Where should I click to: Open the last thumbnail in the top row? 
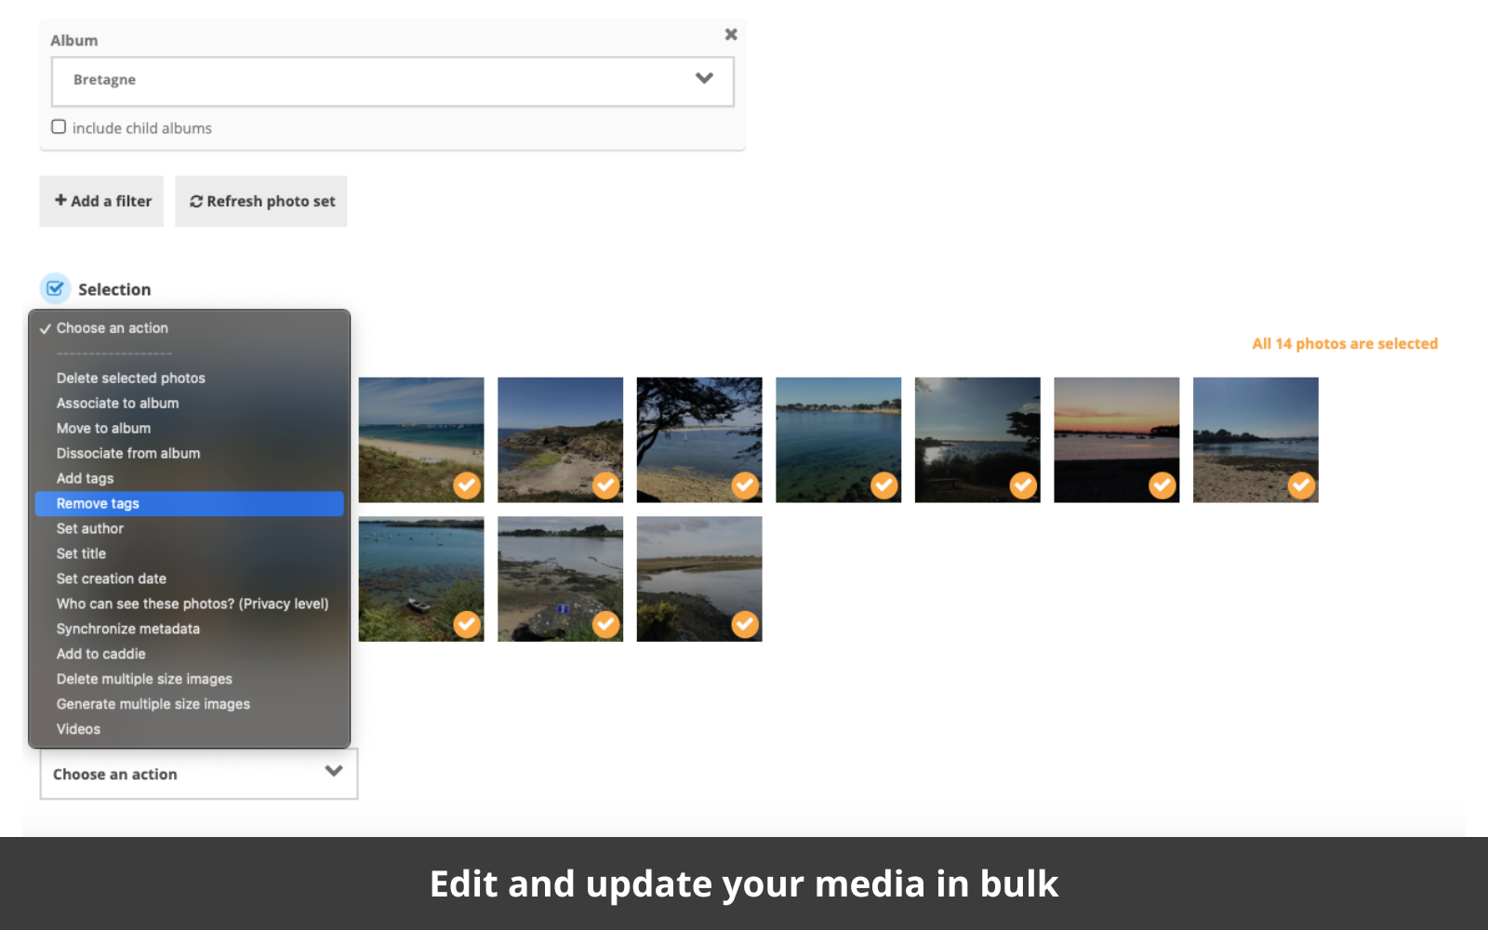click(1255, 440)
